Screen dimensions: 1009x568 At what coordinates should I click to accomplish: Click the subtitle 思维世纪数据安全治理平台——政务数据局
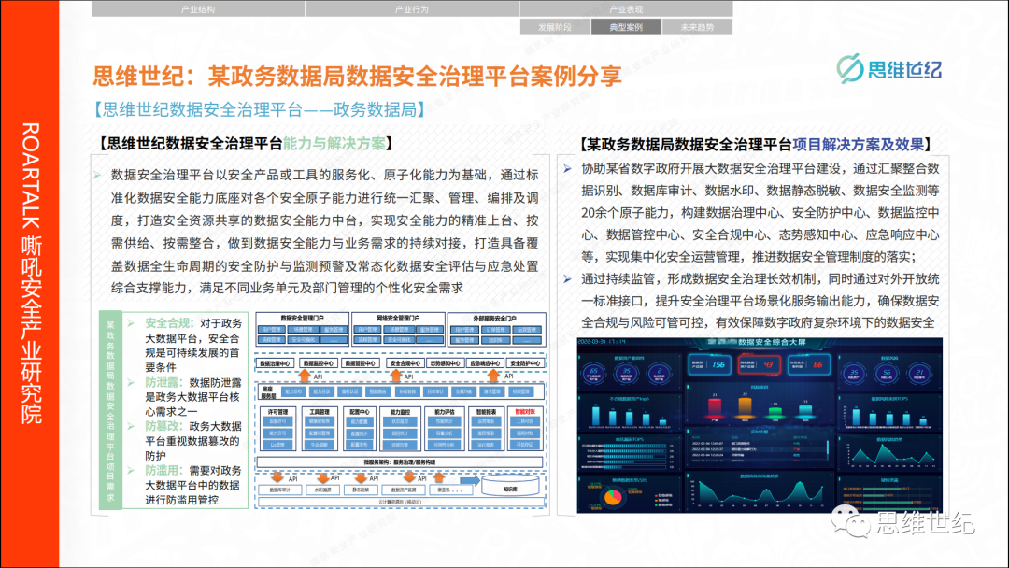pos(260,109)
